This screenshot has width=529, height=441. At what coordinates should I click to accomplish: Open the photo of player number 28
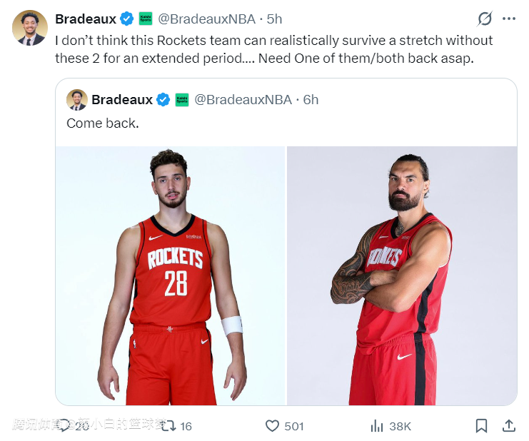pyautogui.click(x=171, y=275)
